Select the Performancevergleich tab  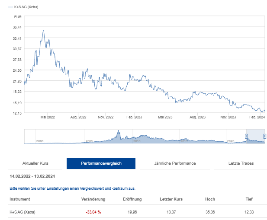click(x=101, y=163)
